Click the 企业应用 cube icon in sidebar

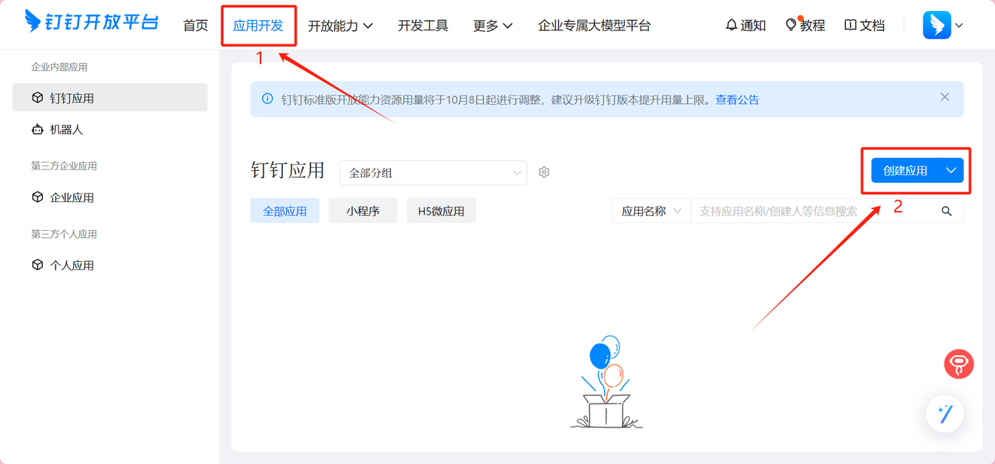(x=37, y=197)
